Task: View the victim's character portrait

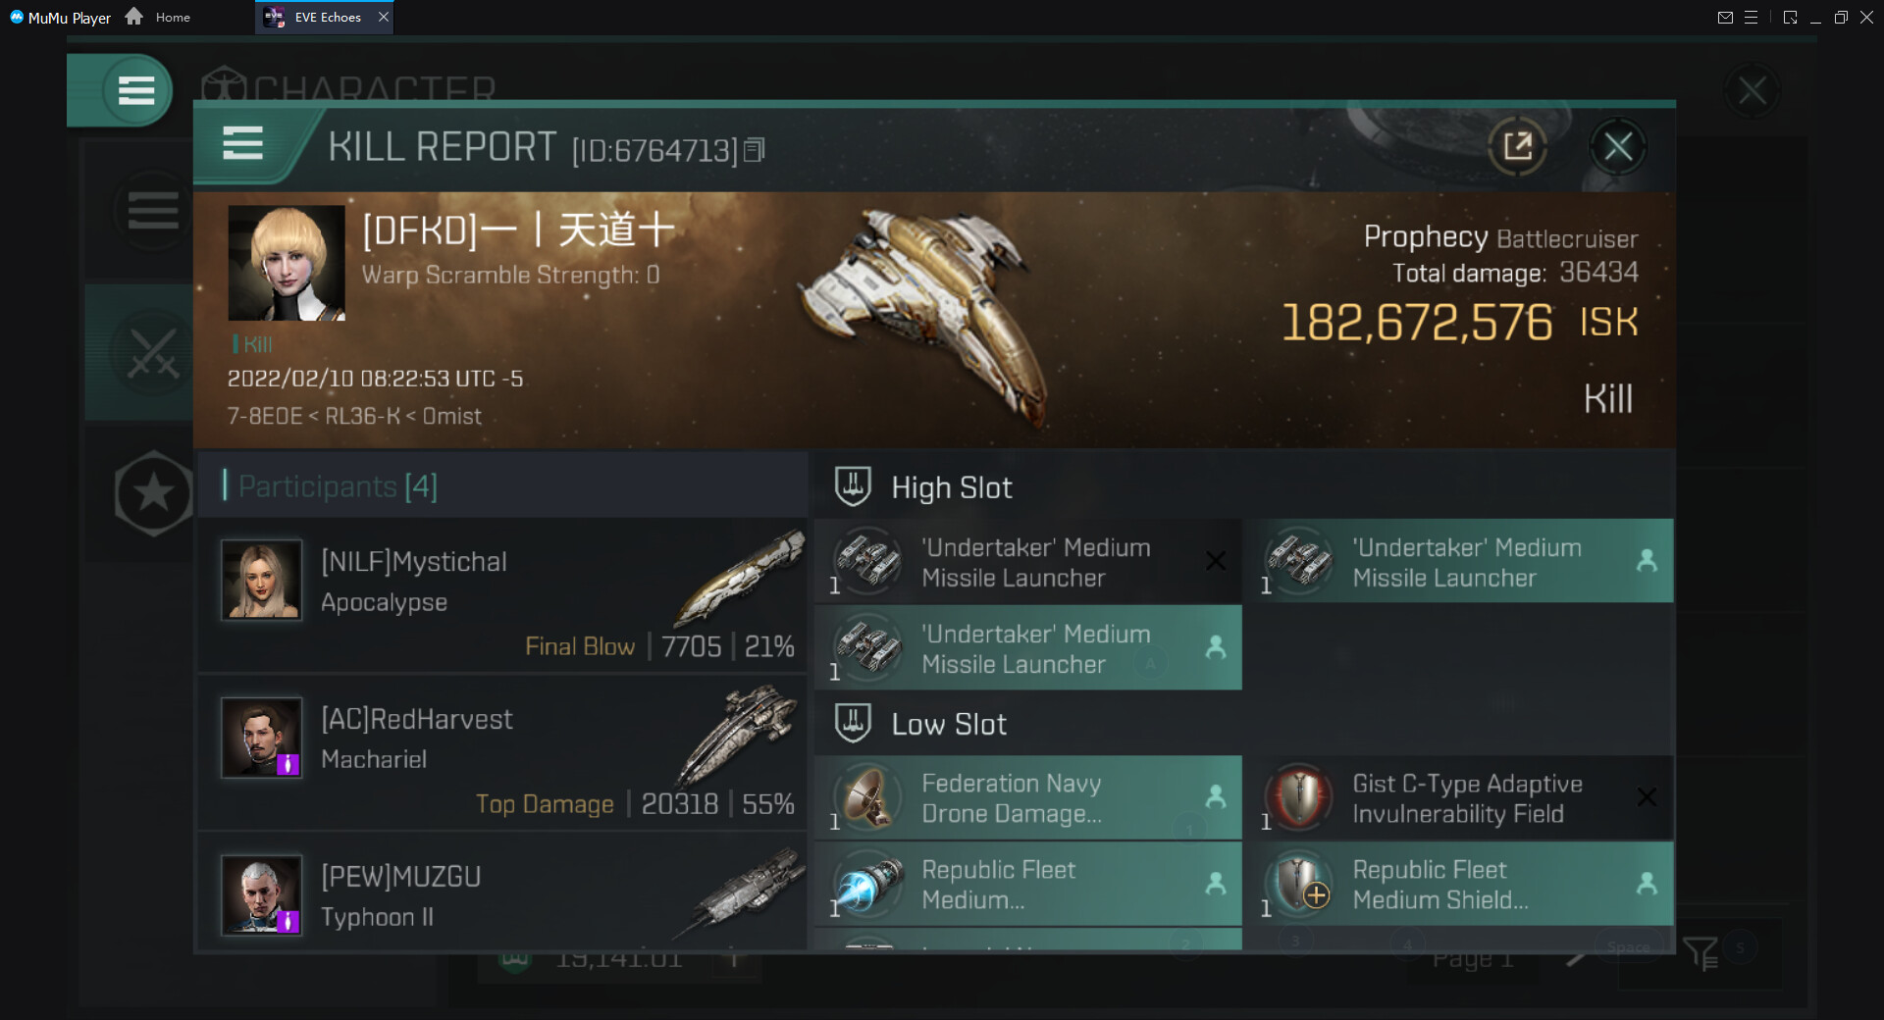Action: point(287,263)
